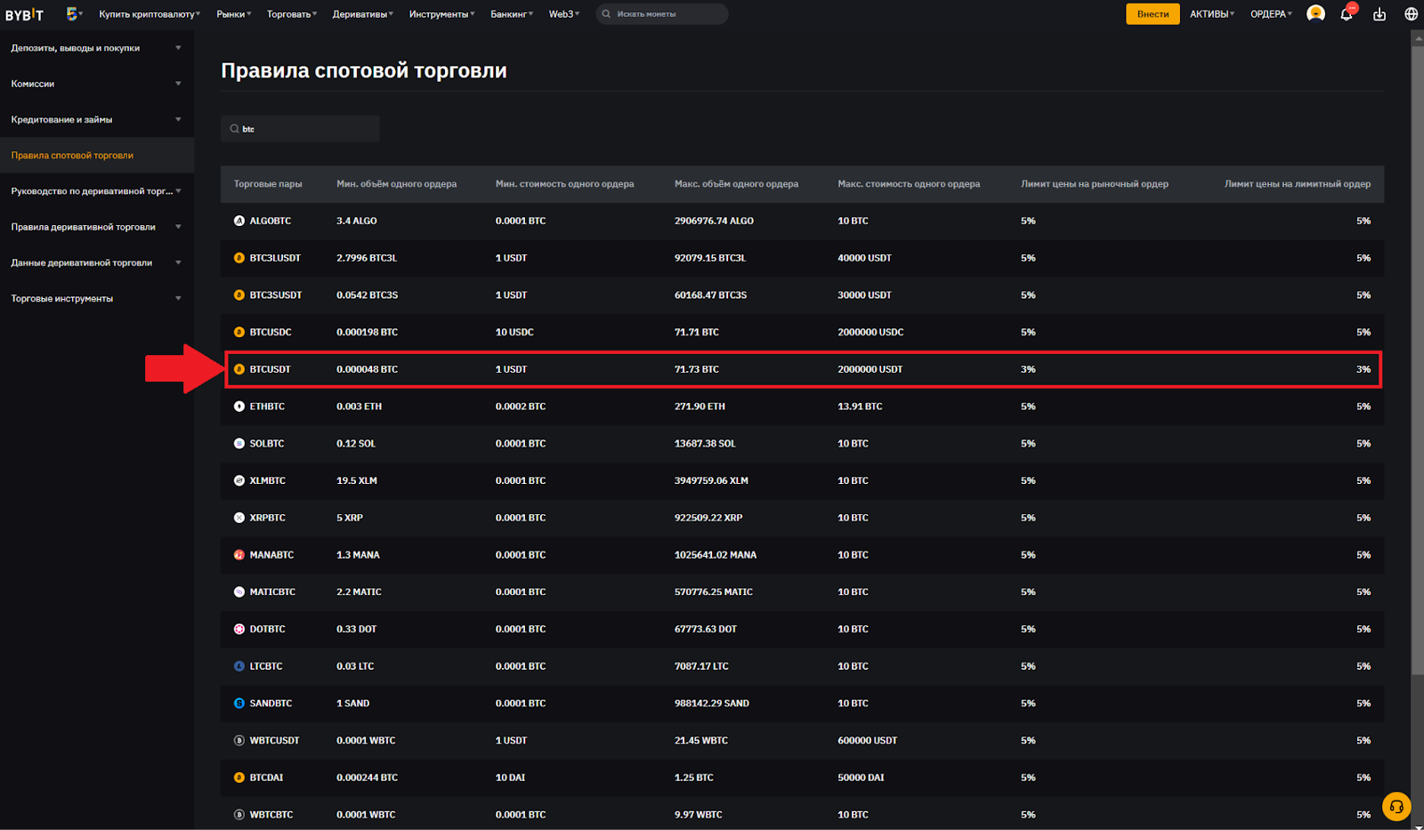Click the 5th anniversary badge icon
Viewport: 1424px width, 830px height.
pyautogui.click(x=73, y=13)
